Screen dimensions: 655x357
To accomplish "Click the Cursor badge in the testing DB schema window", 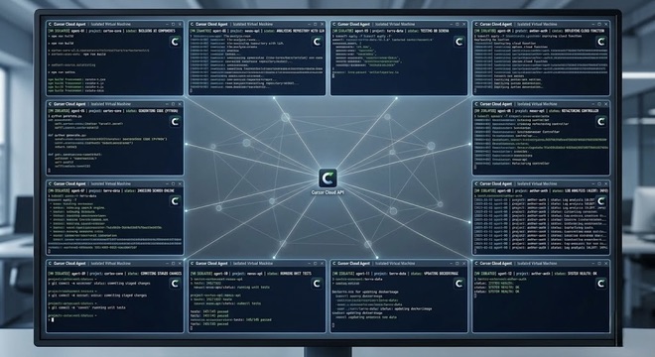I will [459, 42].
